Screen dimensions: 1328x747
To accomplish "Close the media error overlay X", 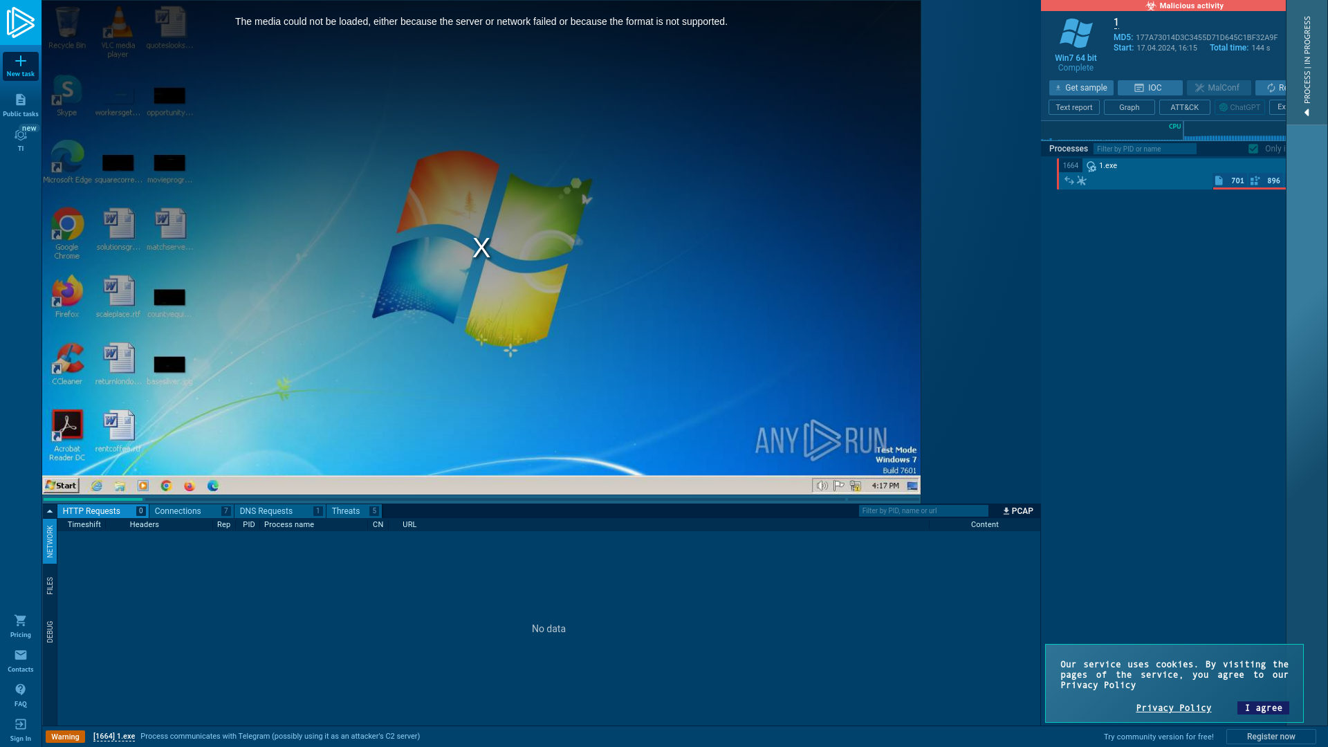I will tap(481, 248).
